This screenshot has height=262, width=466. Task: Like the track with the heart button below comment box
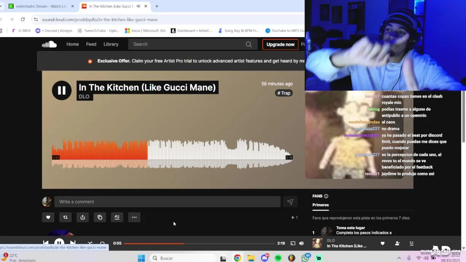(48, 217)
